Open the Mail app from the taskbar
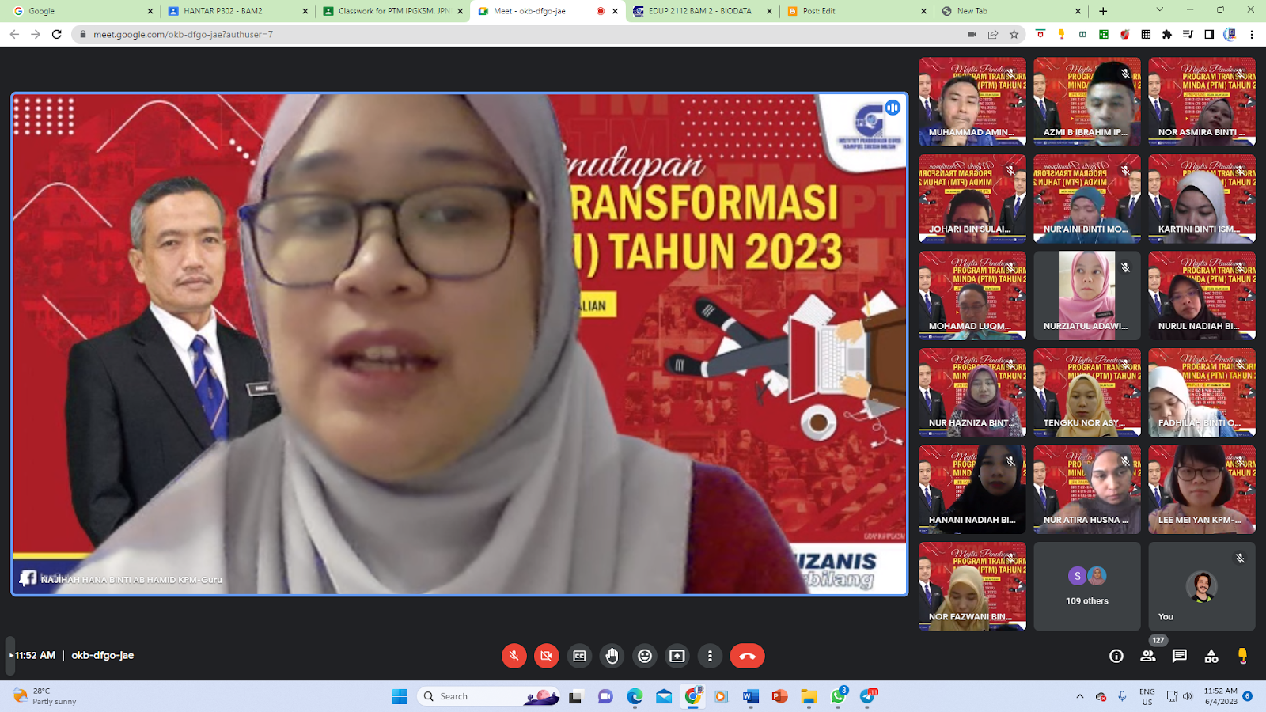The image size is (1266, 712). 664,696
